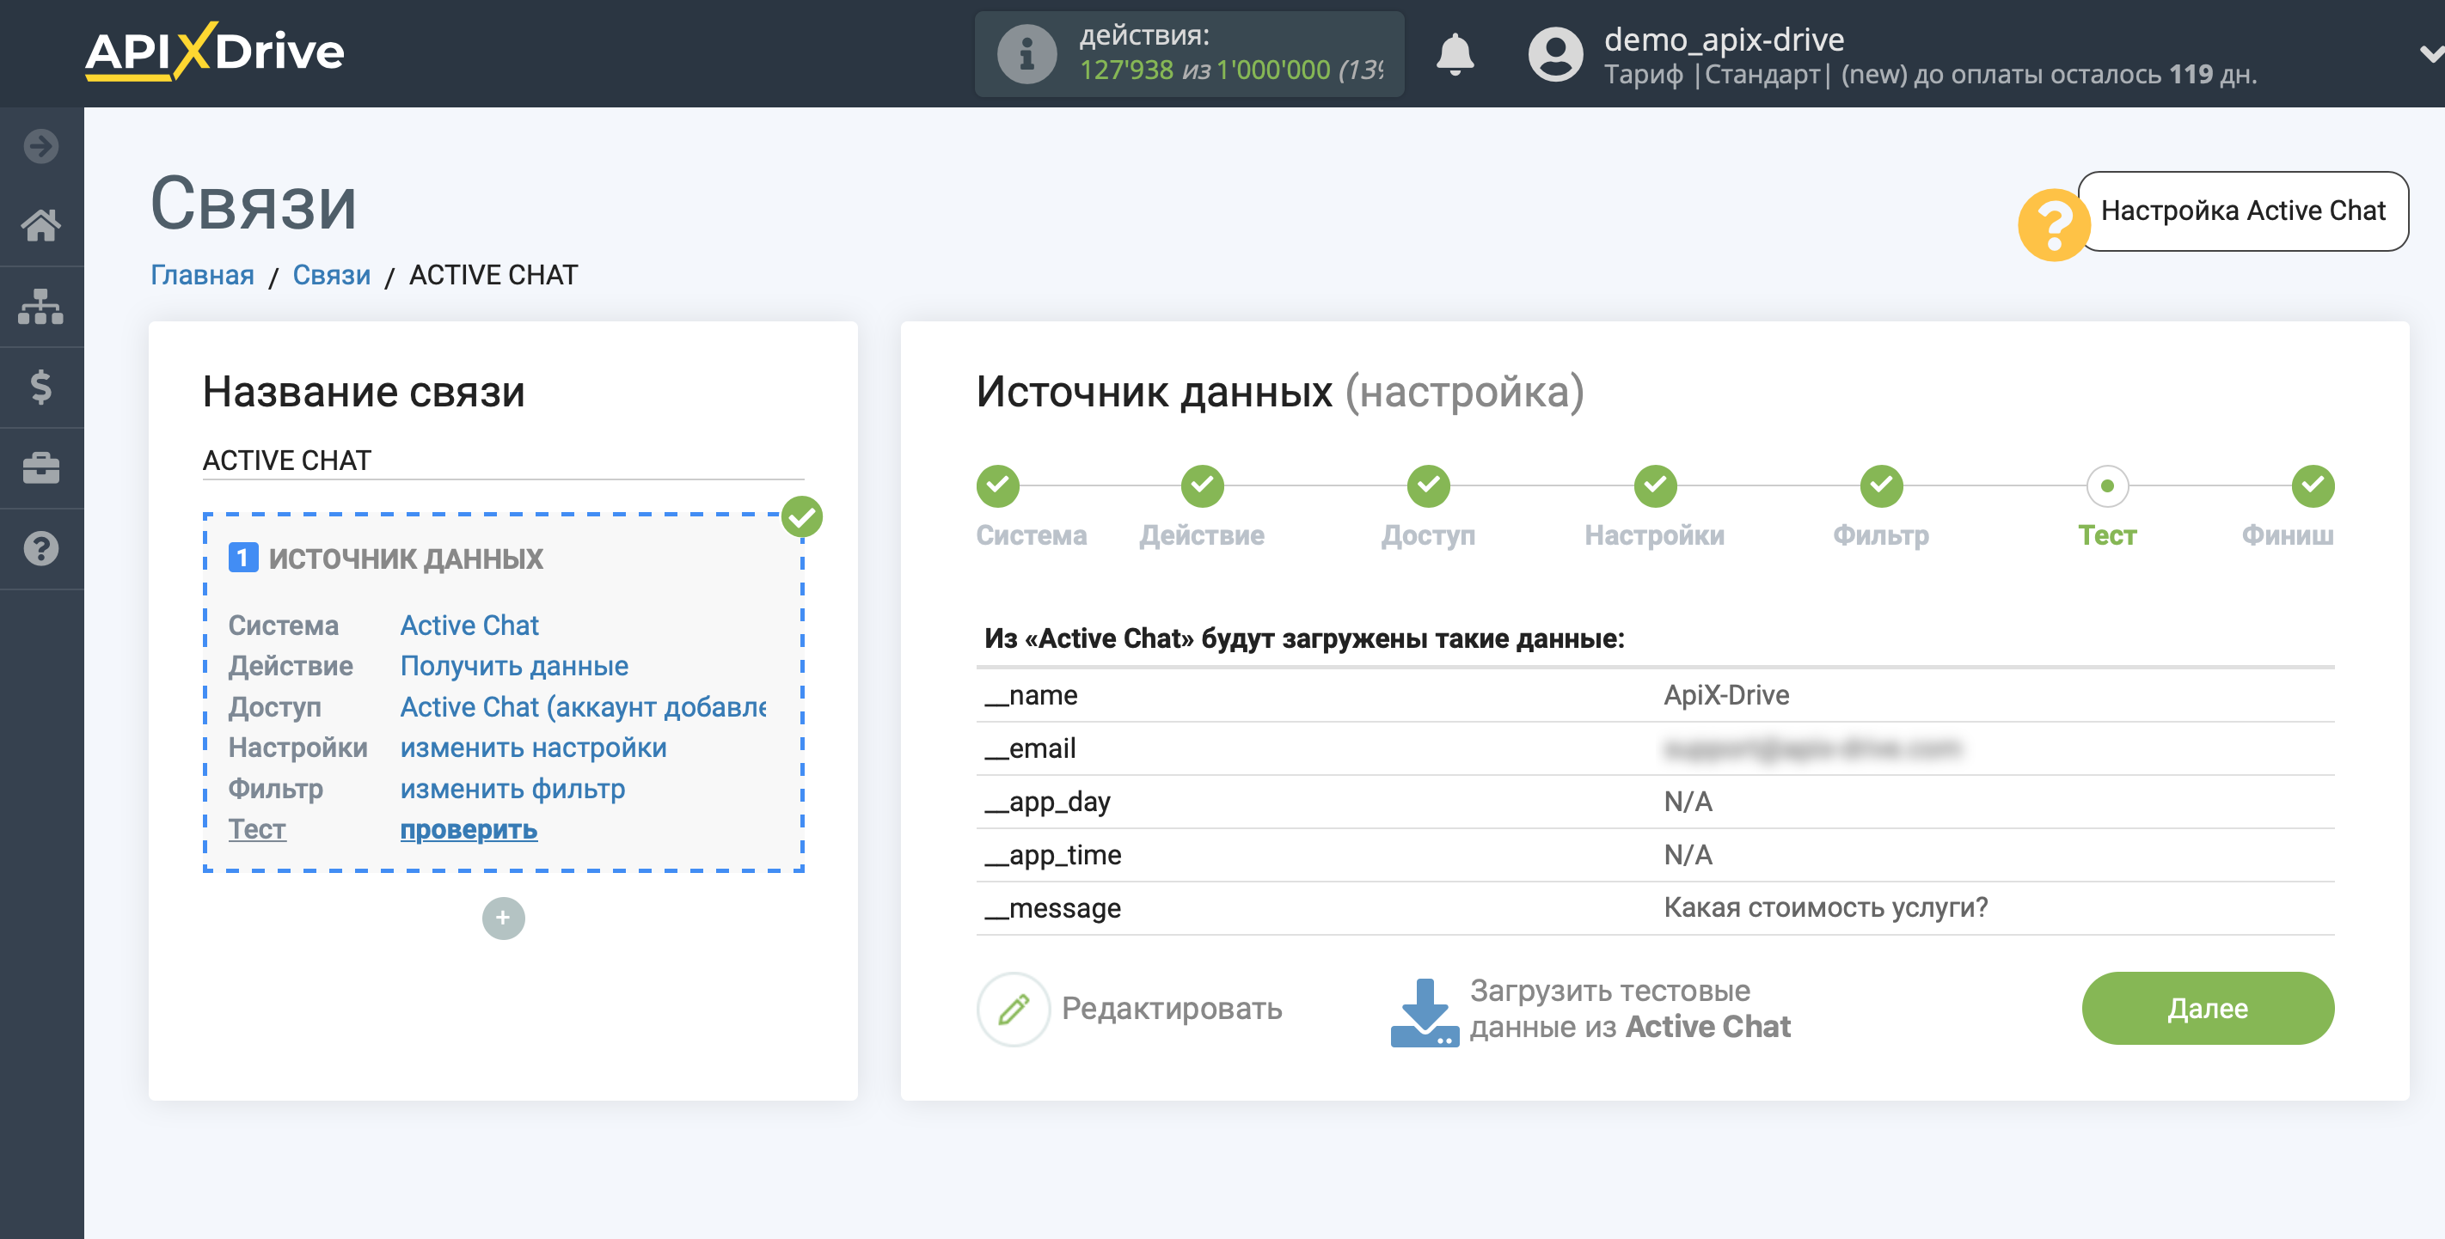Select the '__name' field row
The image size is (2445, 1239).
pyautogui.click(x=1654, y=695)
